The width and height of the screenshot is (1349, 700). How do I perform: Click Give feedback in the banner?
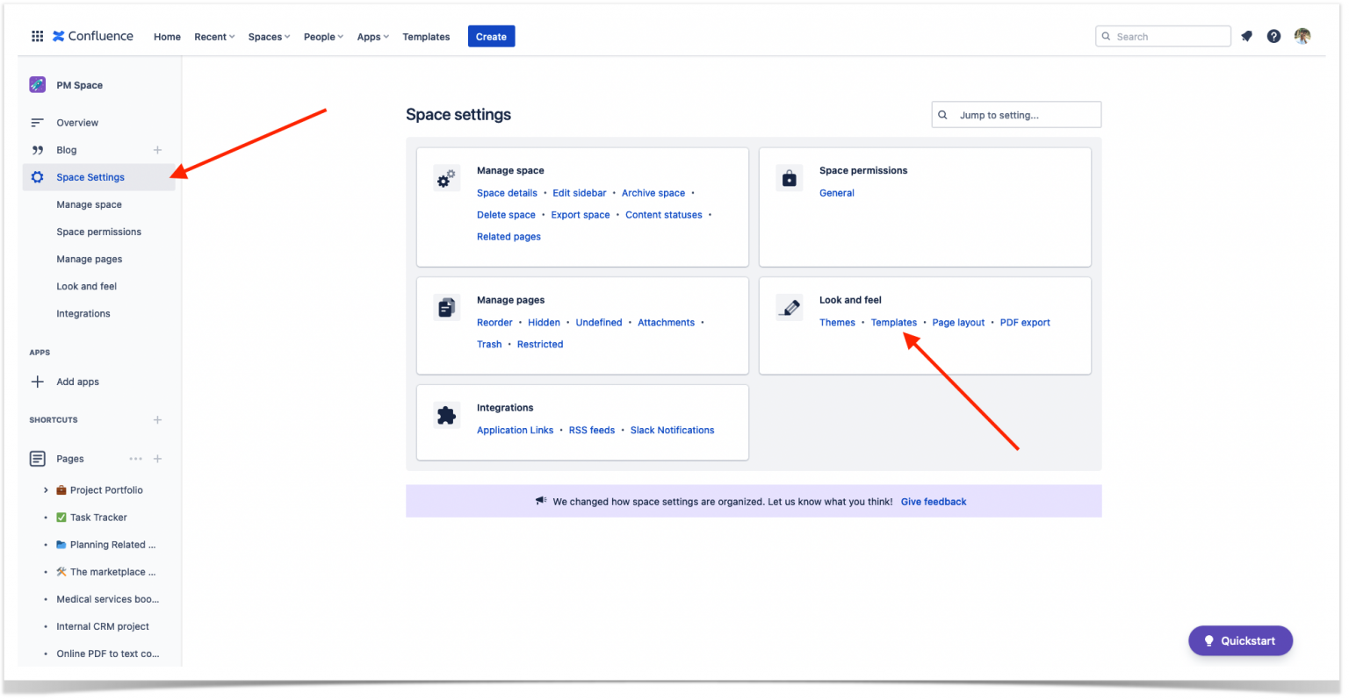point(934,501)
